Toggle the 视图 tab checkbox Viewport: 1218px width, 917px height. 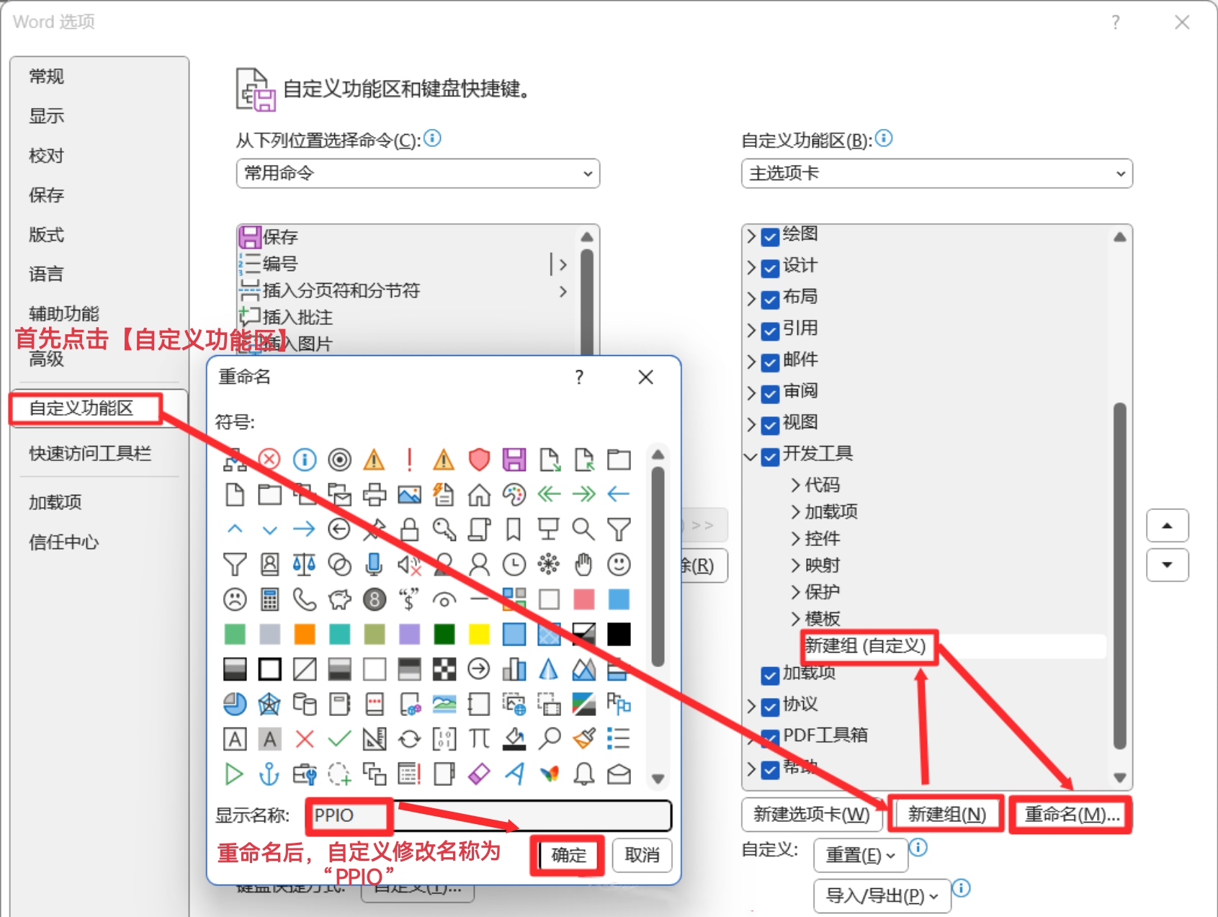[770, 424]
